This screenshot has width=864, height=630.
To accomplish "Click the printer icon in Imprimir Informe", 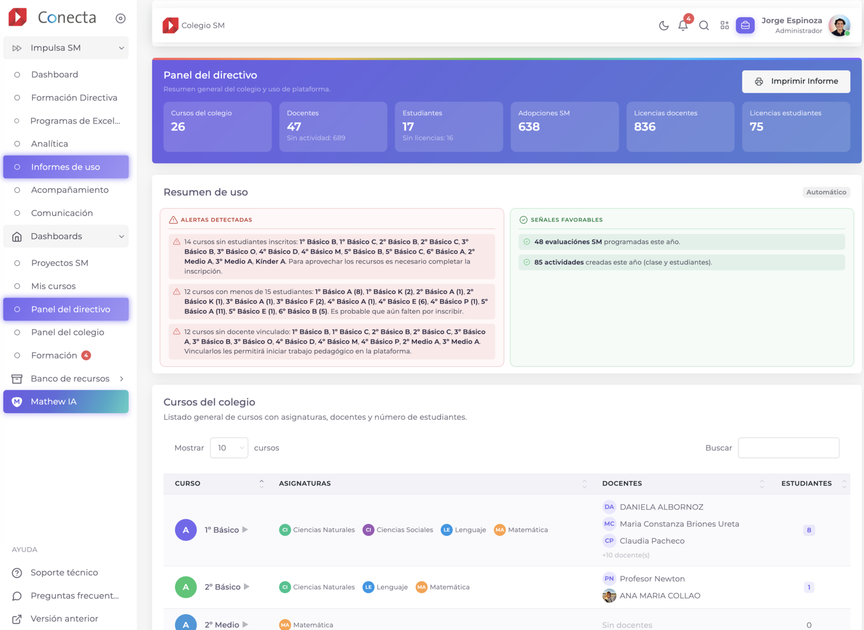I will pyautogui.click(x=759, y=82).
